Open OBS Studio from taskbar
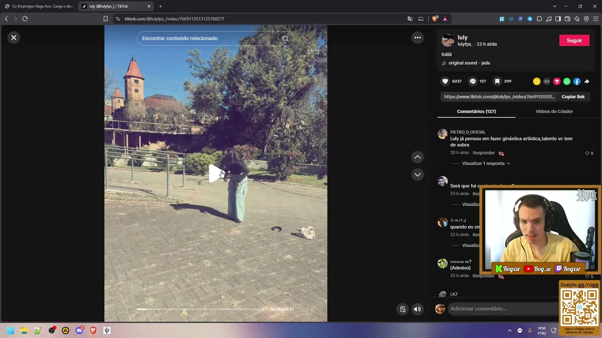The width and height of the screenshot is (602, 338). [x=52, y=330]
